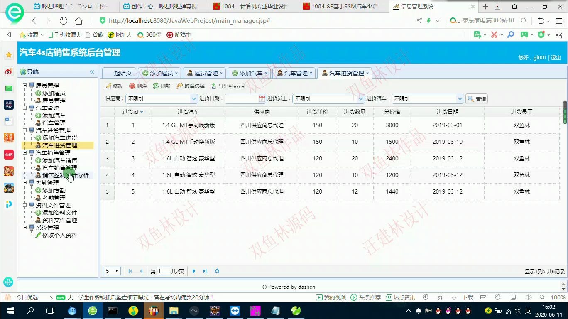Screen dimensions: 568x319
Task: Switch to the 汽车管理 tab
Action: click(x=294, y=73)
